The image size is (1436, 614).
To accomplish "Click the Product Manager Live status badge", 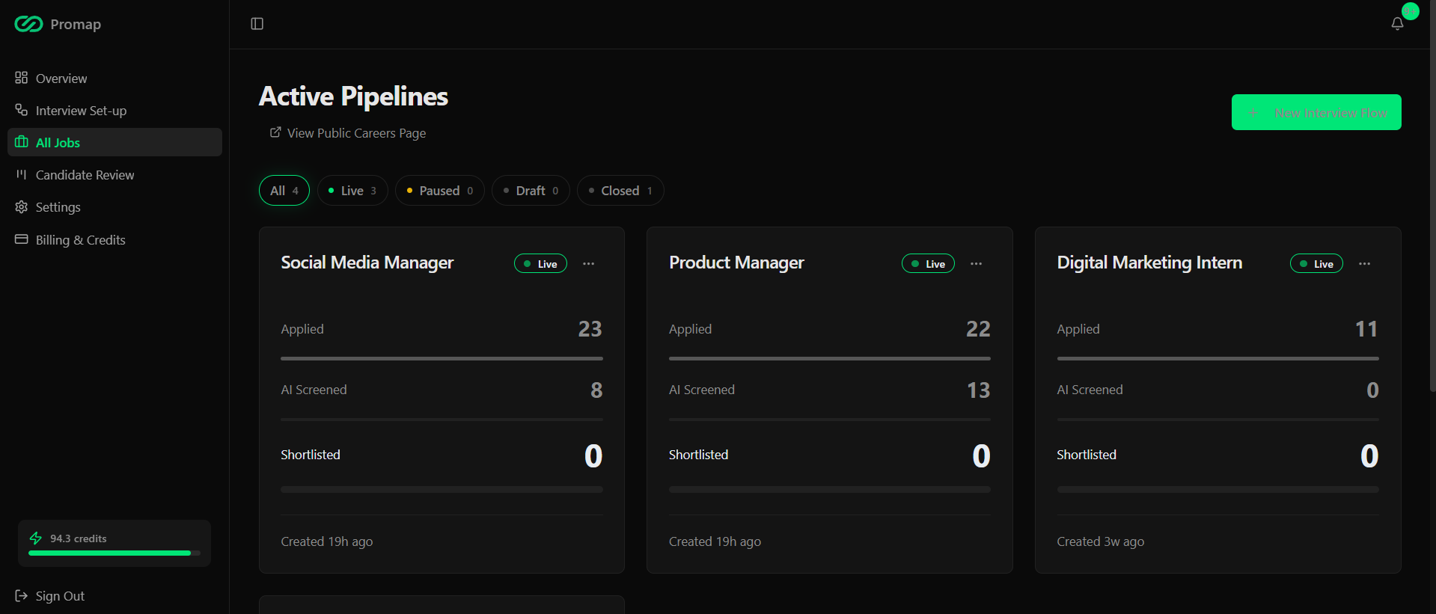I will pyautogui.click(x=928, y=263).
